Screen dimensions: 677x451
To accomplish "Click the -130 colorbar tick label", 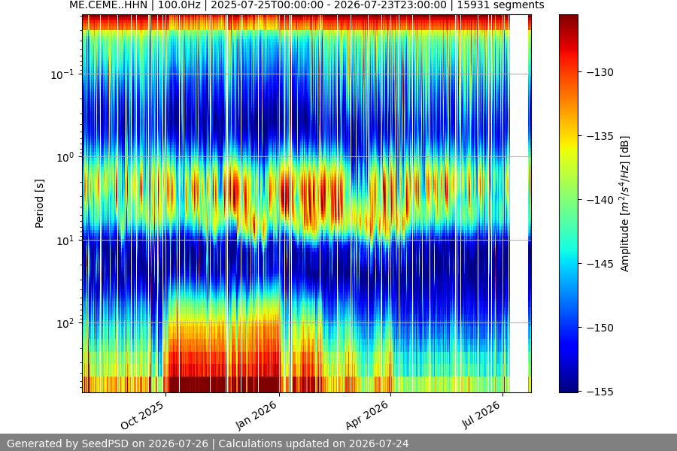I will 600,72.
